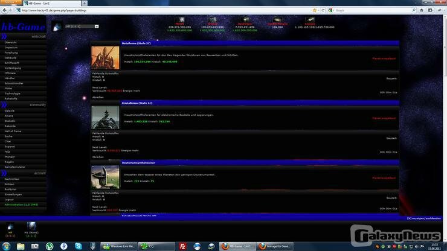447x251 pixels.
Task: Expand the community section arrows
Action: [x=4, y=105]
